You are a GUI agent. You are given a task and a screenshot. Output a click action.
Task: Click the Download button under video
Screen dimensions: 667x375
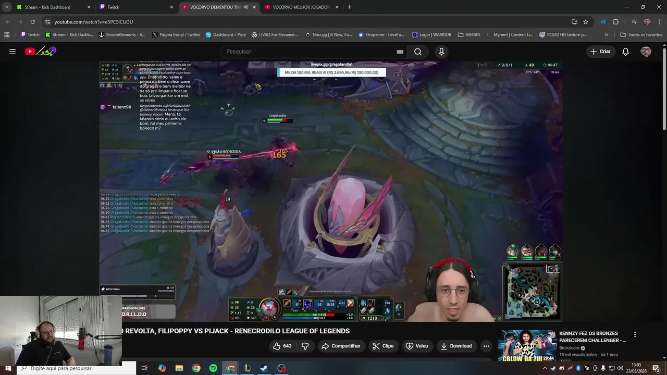(456, 346)
